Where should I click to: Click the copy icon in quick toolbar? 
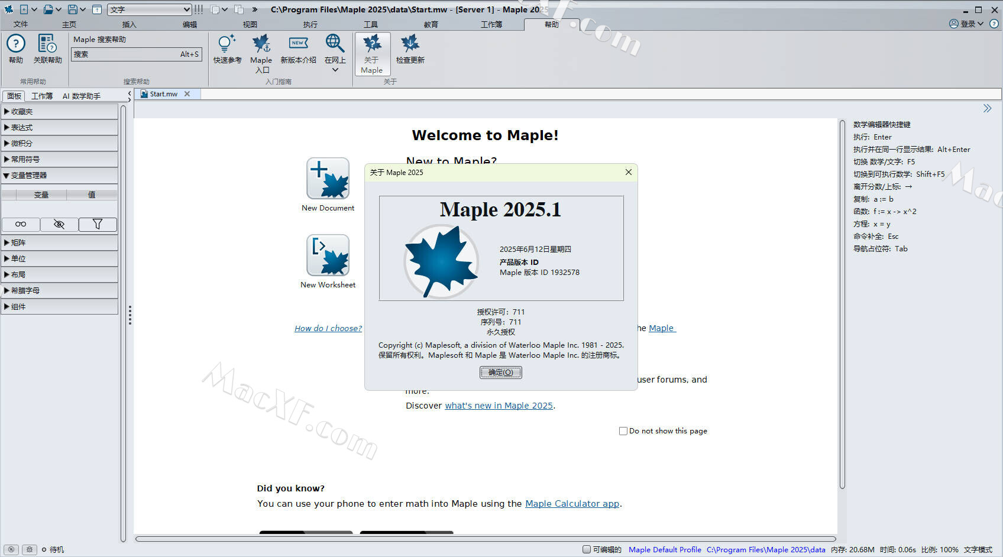tap(215, 9)
